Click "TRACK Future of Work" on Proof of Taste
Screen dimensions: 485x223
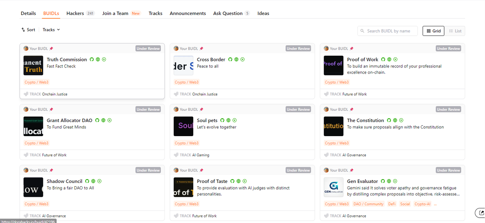(x=195, y=216)
